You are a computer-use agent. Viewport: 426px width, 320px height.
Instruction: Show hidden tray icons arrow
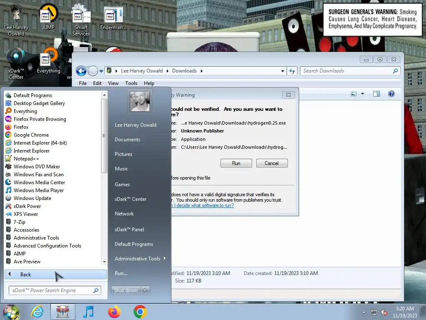click(x=364, y=312)
